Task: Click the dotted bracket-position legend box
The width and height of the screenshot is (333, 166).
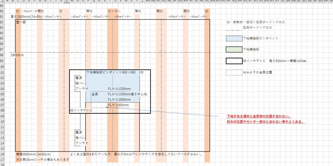Action: [x=234, y=72]
